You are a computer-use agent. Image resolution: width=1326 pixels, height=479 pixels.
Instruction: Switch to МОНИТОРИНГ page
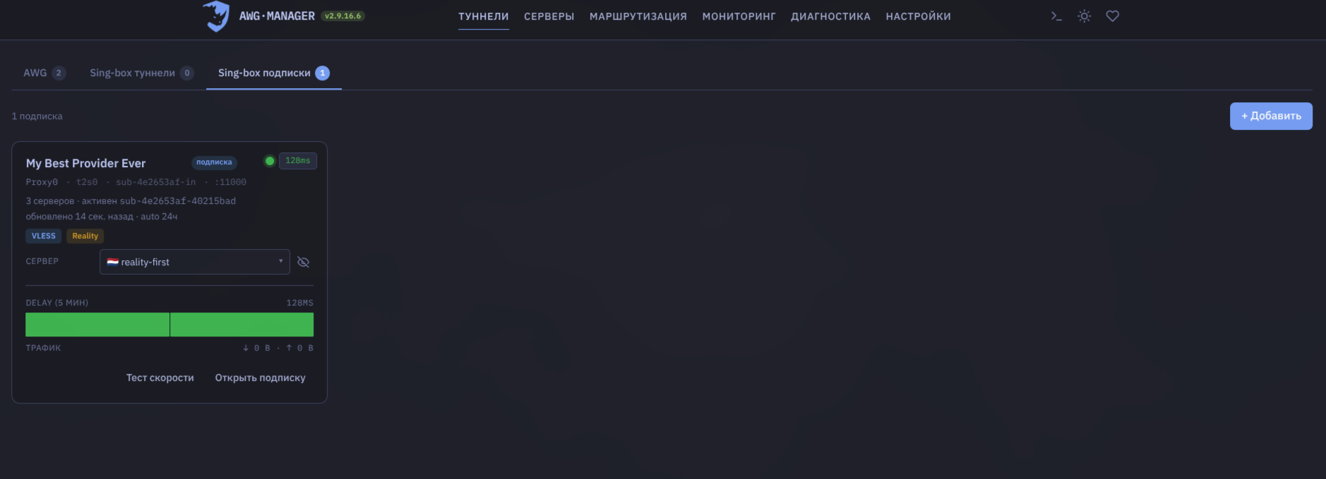(739, 16)
